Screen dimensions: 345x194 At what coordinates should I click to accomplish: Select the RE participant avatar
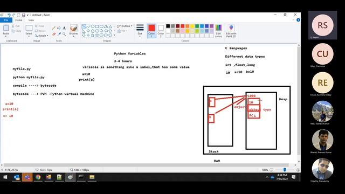[x=322, y=82]
